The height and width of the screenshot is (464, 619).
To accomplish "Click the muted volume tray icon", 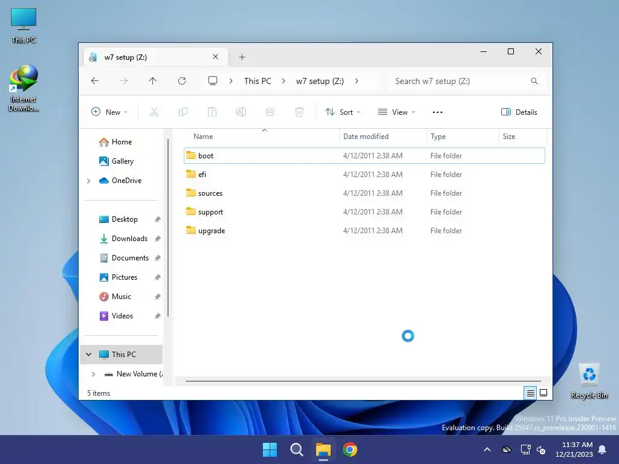I will coord(541,449).
